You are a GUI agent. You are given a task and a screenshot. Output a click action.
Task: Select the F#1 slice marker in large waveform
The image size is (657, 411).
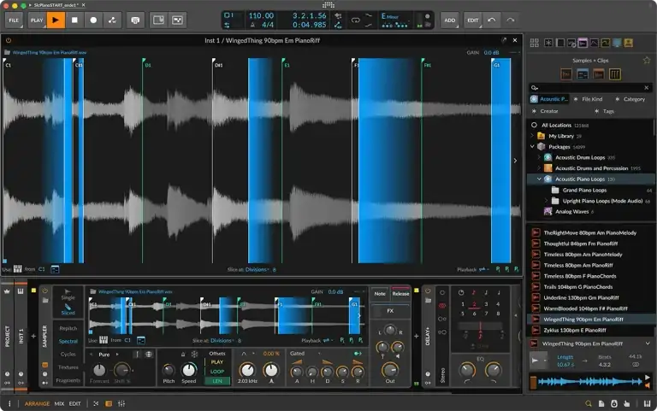pyautogui.click(x=425, y=64)
